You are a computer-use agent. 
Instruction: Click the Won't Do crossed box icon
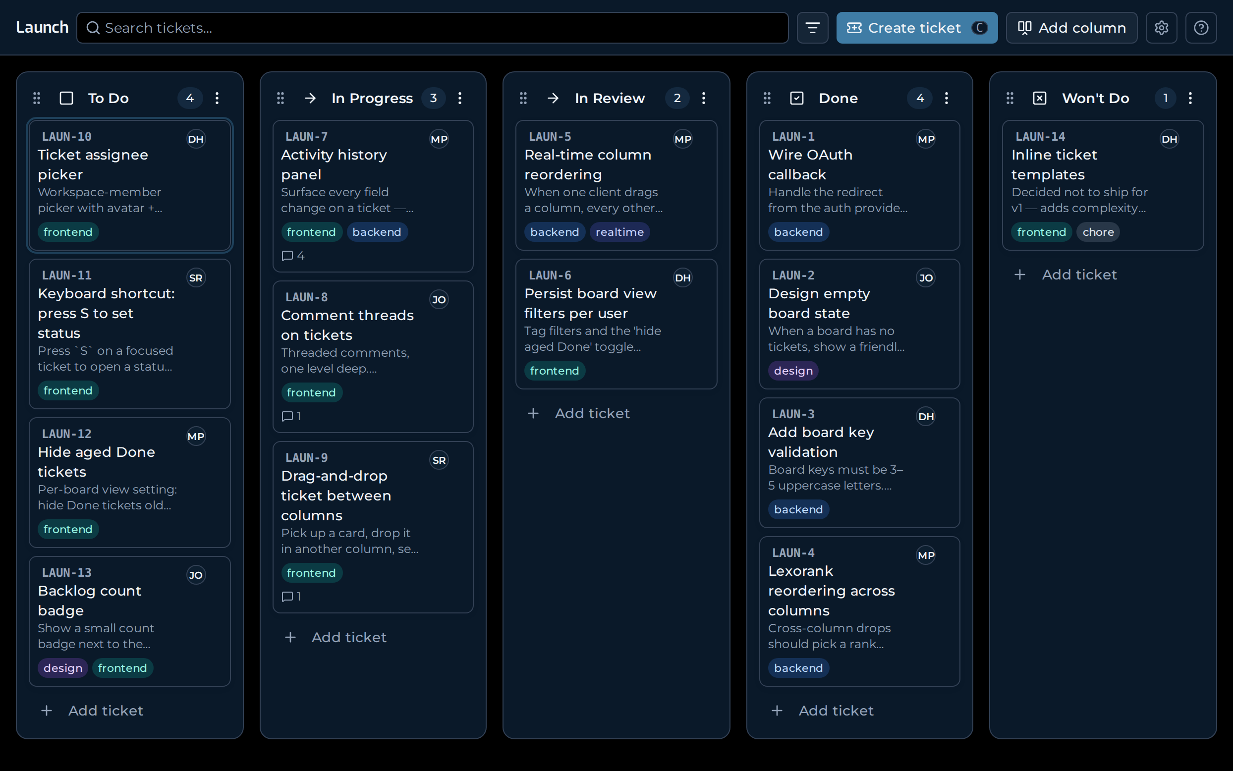click(x=1040, y=98)
